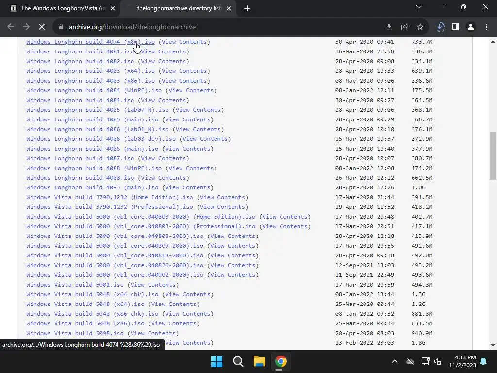Image resolution: width=497 pixels, height=373 pixels.
Task: Click the network tray icon
Action: tap(425, 361)
